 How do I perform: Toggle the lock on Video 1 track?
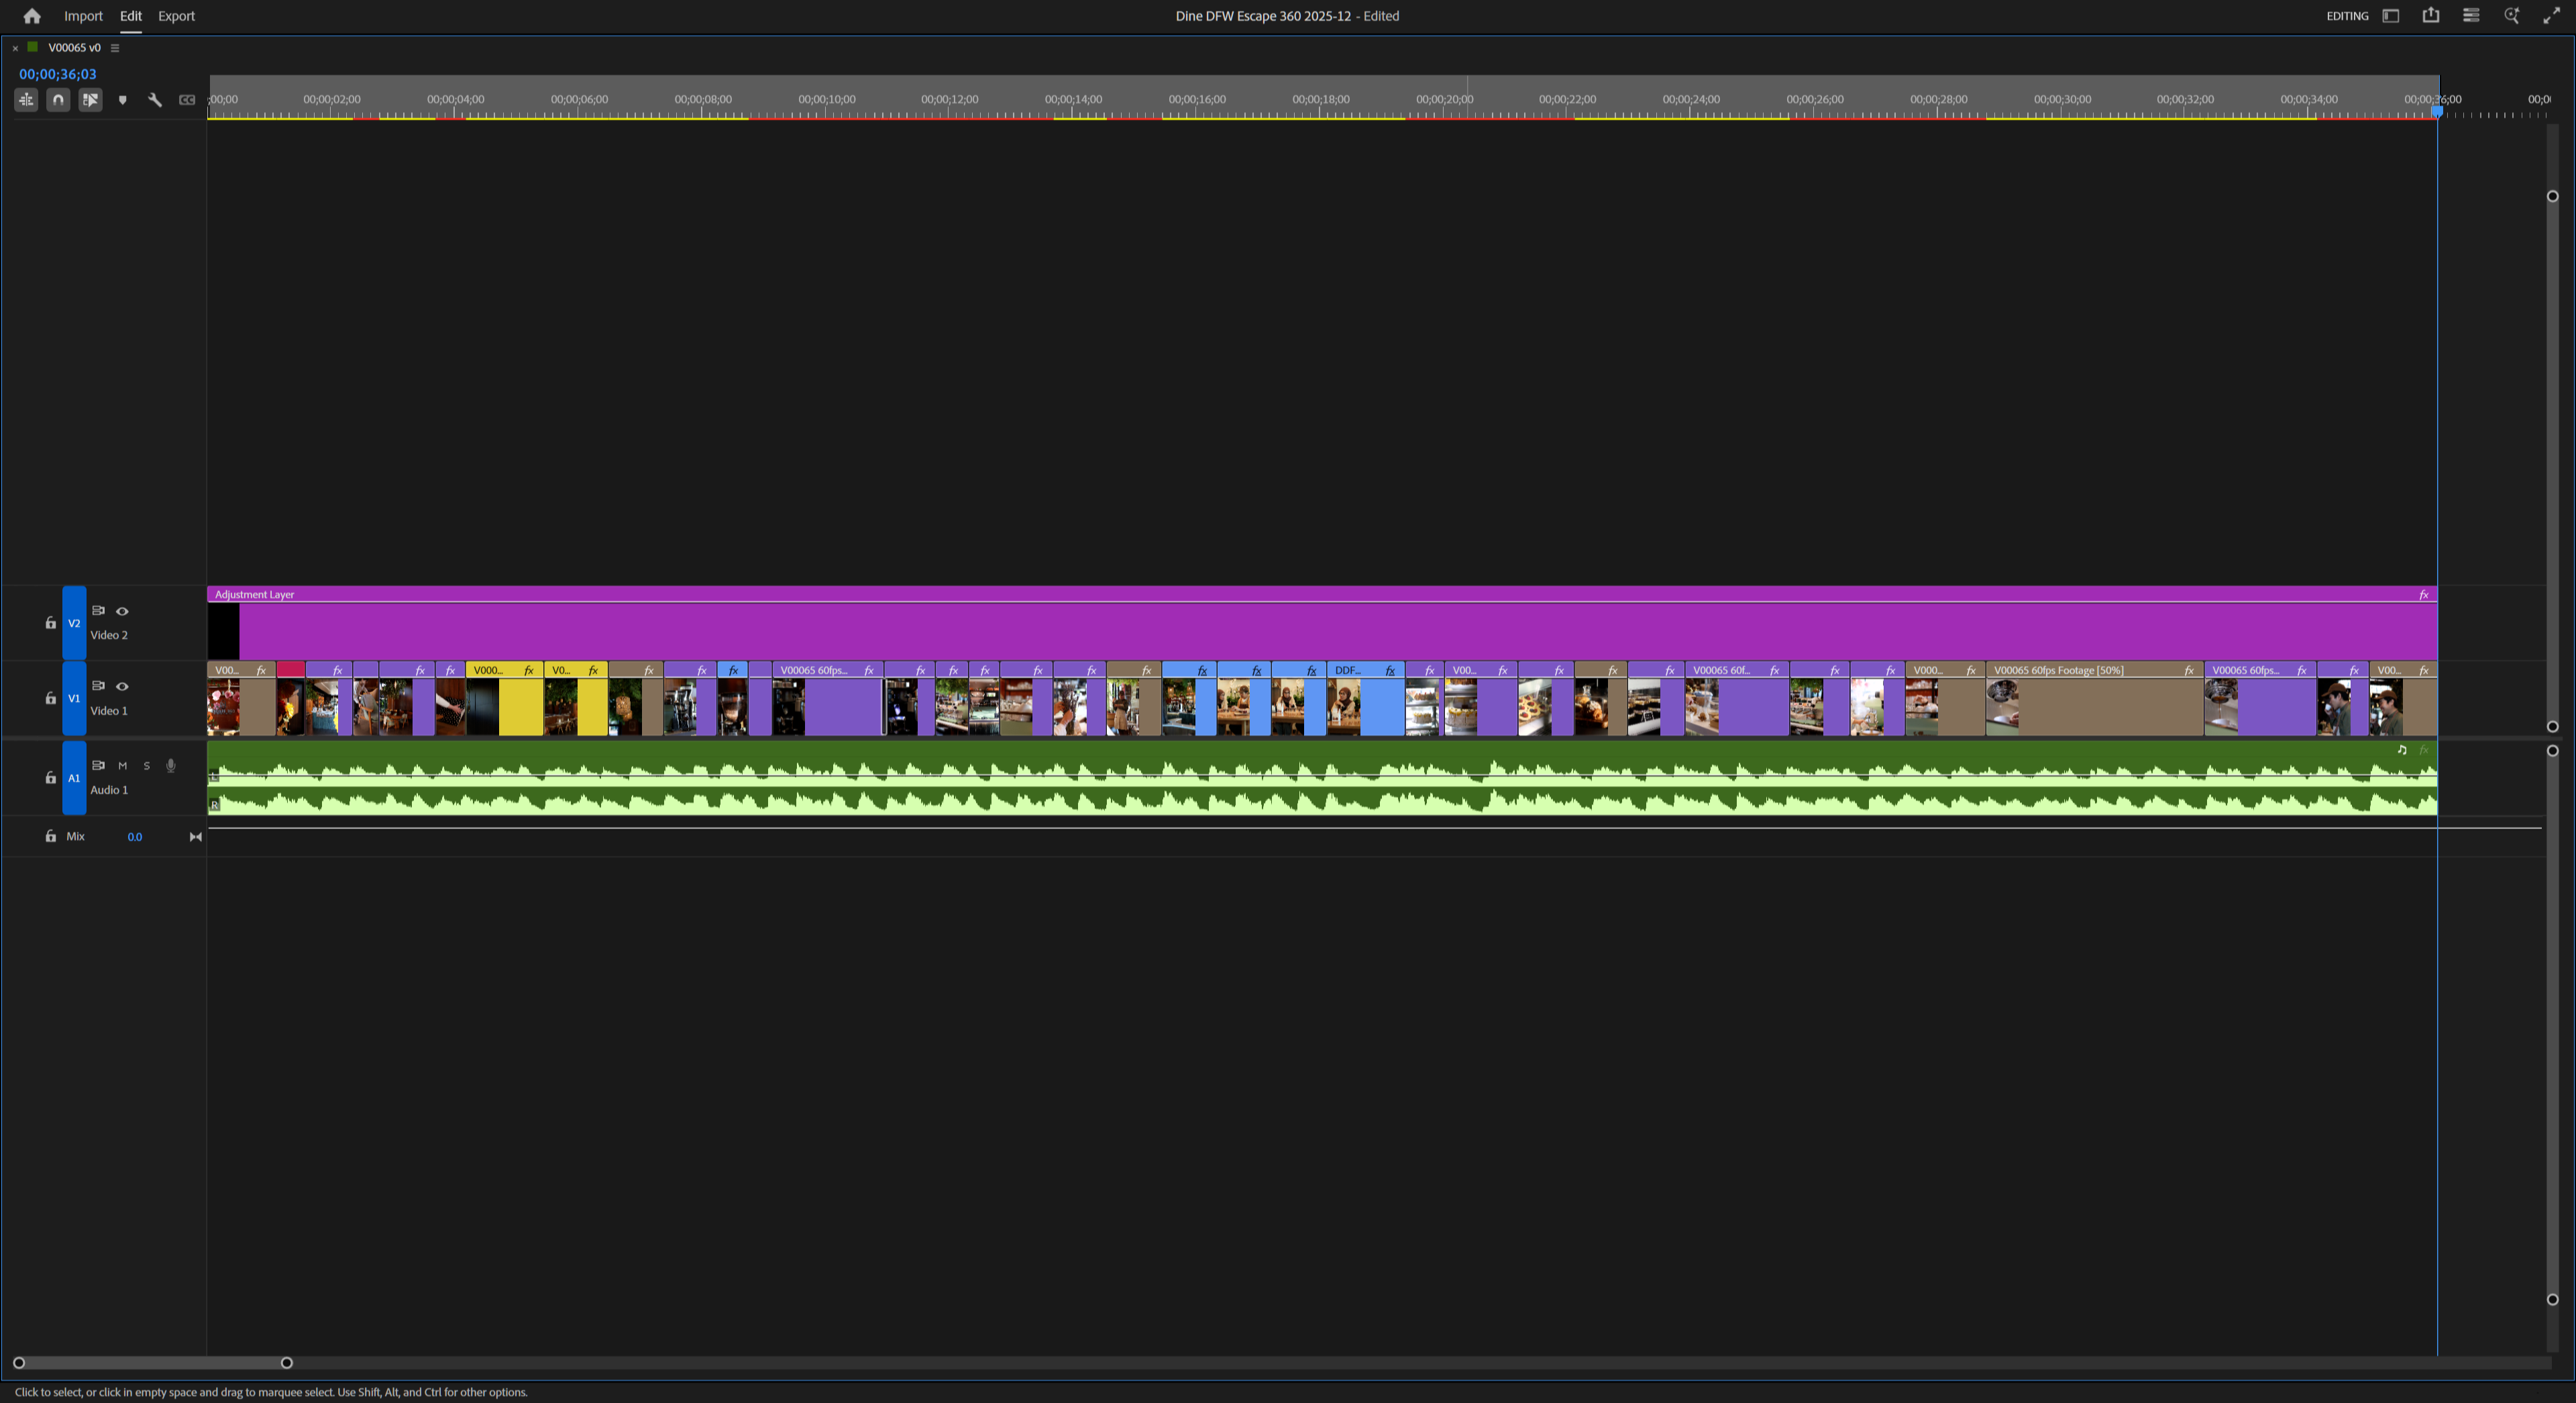point(50,698)
